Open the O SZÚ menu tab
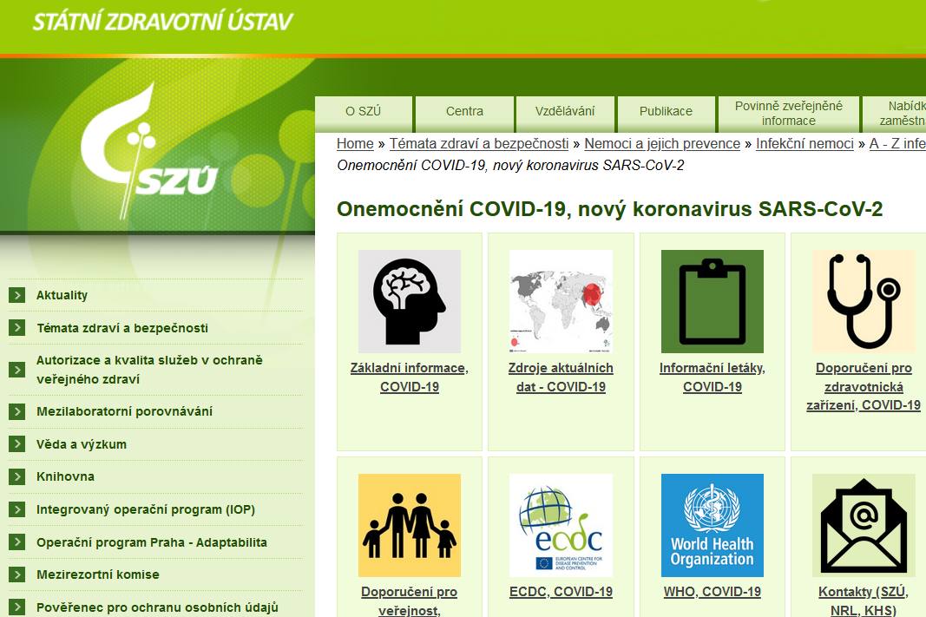The image size is (926, 617). tap(363, 111)
